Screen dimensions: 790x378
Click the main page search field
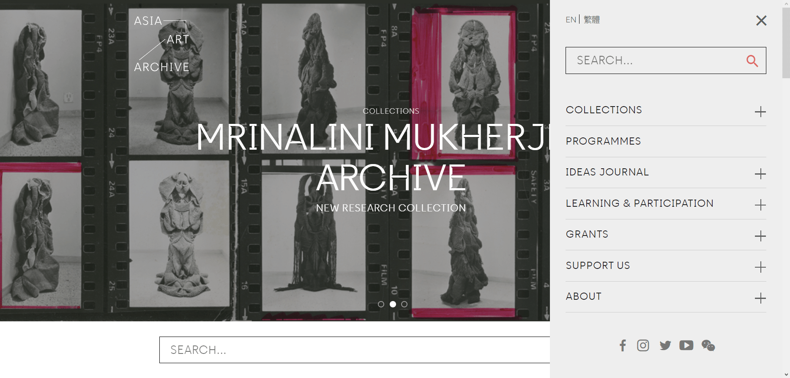355,350
